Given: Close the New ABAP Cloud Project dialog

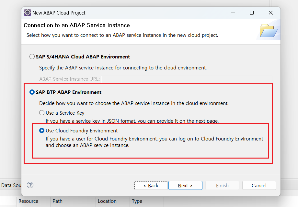Looking at the screenshot, I should point(271,13).
